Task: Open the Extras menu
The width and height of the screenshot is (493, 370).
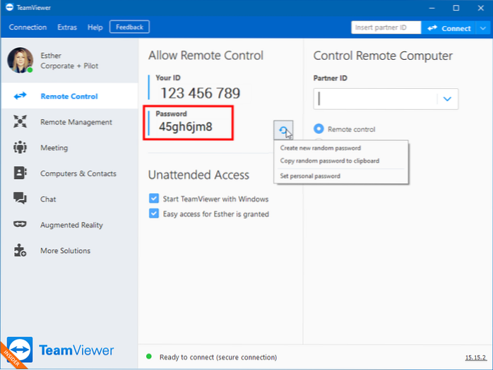Action: [67, 27]
